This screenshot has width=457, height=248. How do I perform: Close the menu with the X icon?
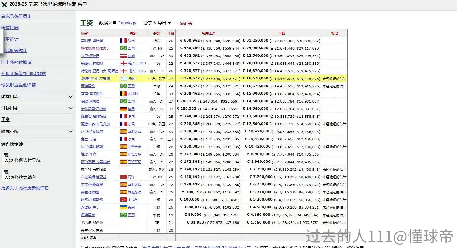pyautogui.click(x=4, y=4)
